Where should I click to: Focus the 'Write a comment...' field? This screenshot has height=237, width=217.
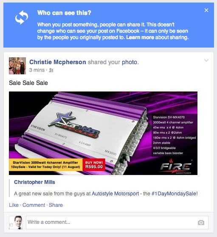[x=117, y=223]
